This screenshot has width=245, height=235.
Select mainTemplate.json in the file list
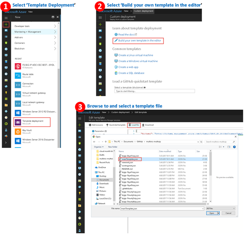[x=130, y=159]
